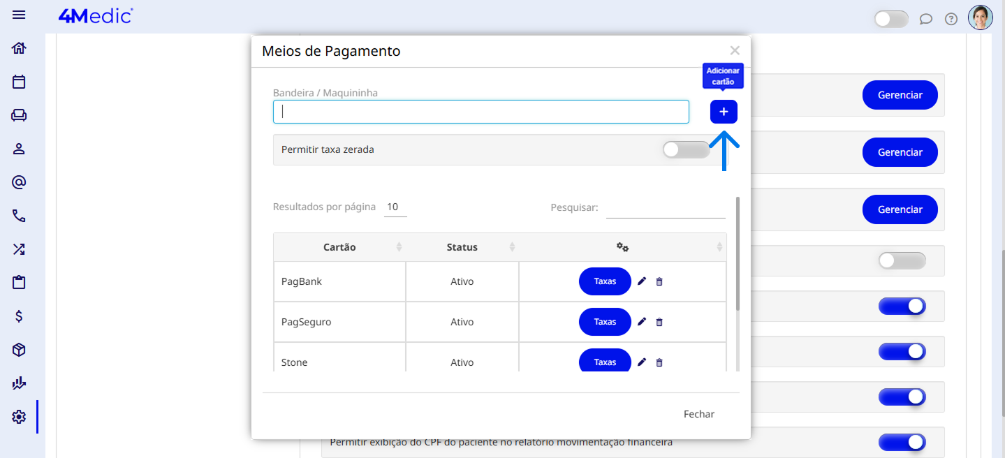Enable the Permitir taxa zerada toggle

click(685, 149)
